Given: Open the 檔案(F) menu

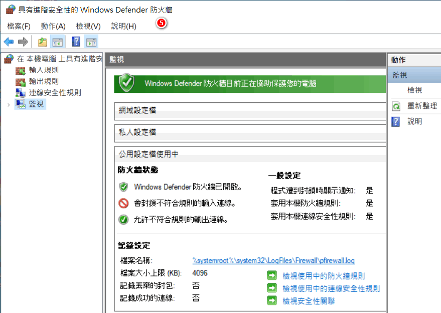Looking at the screenshot, I should 18,26.
